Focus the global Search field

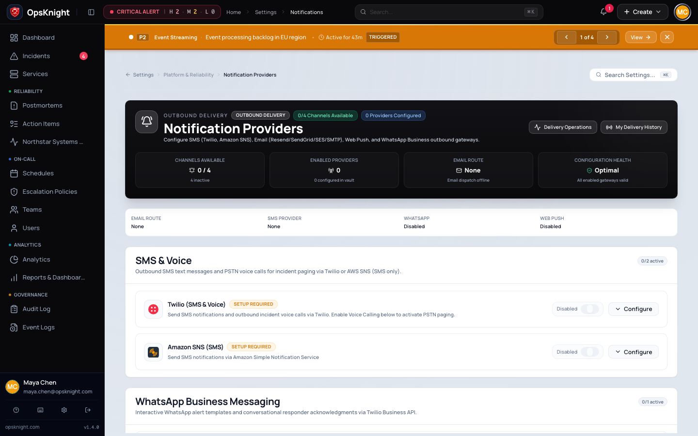(449, 12)
